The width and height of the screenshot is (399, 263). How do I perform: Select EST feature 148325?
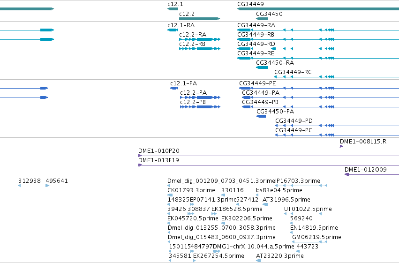click(x=179, y=200)
